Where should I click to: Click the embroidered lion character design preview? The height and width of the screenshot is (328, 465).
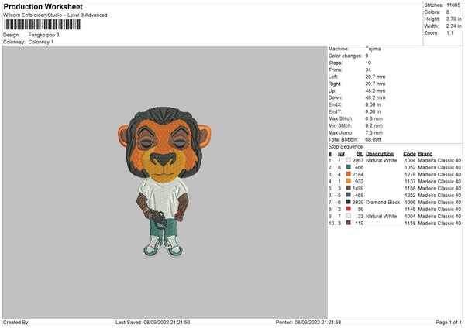pyautogui.click(x=164, y=182)
